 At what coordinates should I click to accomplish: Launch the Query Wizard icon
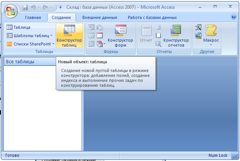198,27
